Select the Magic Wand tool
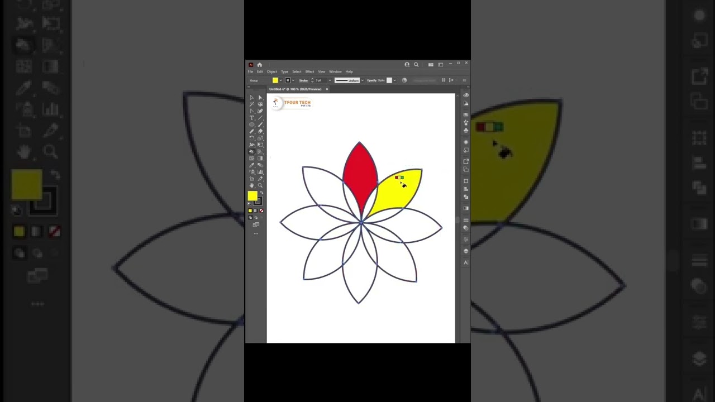The height and width of the screenshot is (402, 715). [252, 104]
